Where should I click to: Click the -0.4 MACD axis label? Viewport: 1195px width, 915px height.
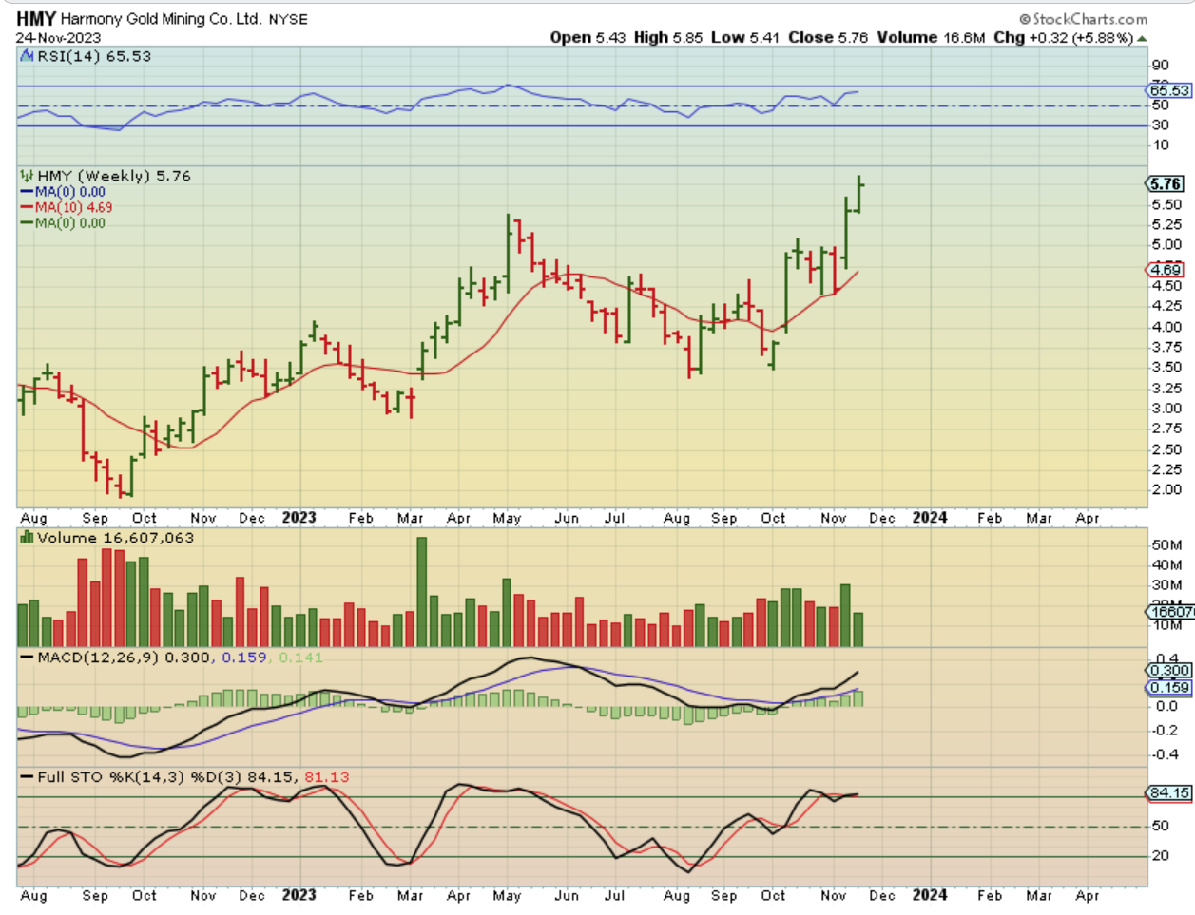pos(1164,755)
